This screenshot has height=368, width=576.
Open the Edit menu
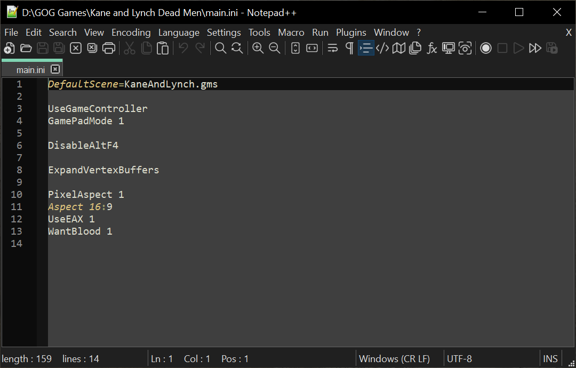pyautogui.click(x=34, y=33)
